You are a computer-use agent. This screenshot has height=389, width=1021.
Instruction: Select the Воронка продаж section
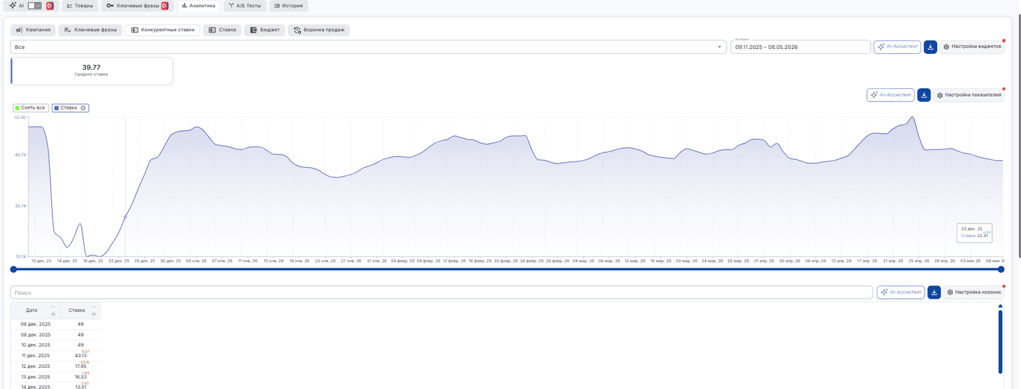(x=318, y=30)
